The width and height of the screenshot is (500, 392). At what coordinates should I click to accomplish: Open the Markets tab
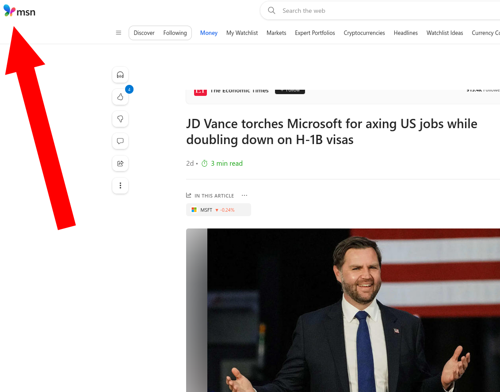coord(276,33)
